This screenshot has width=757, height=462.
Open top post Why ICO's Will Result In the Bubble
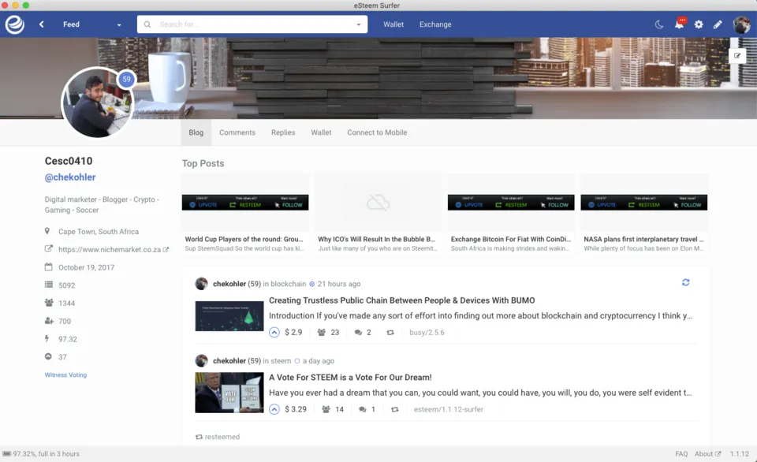point(378,214)
